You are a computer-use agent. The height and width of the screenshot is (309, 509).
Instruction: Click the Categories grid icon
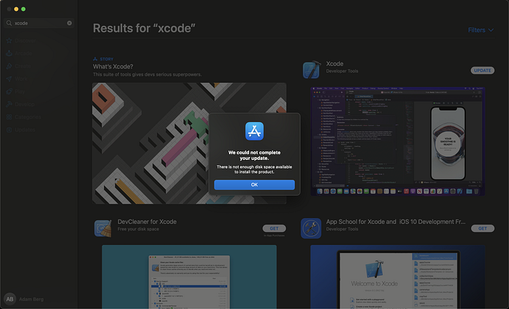click(9, 117)
